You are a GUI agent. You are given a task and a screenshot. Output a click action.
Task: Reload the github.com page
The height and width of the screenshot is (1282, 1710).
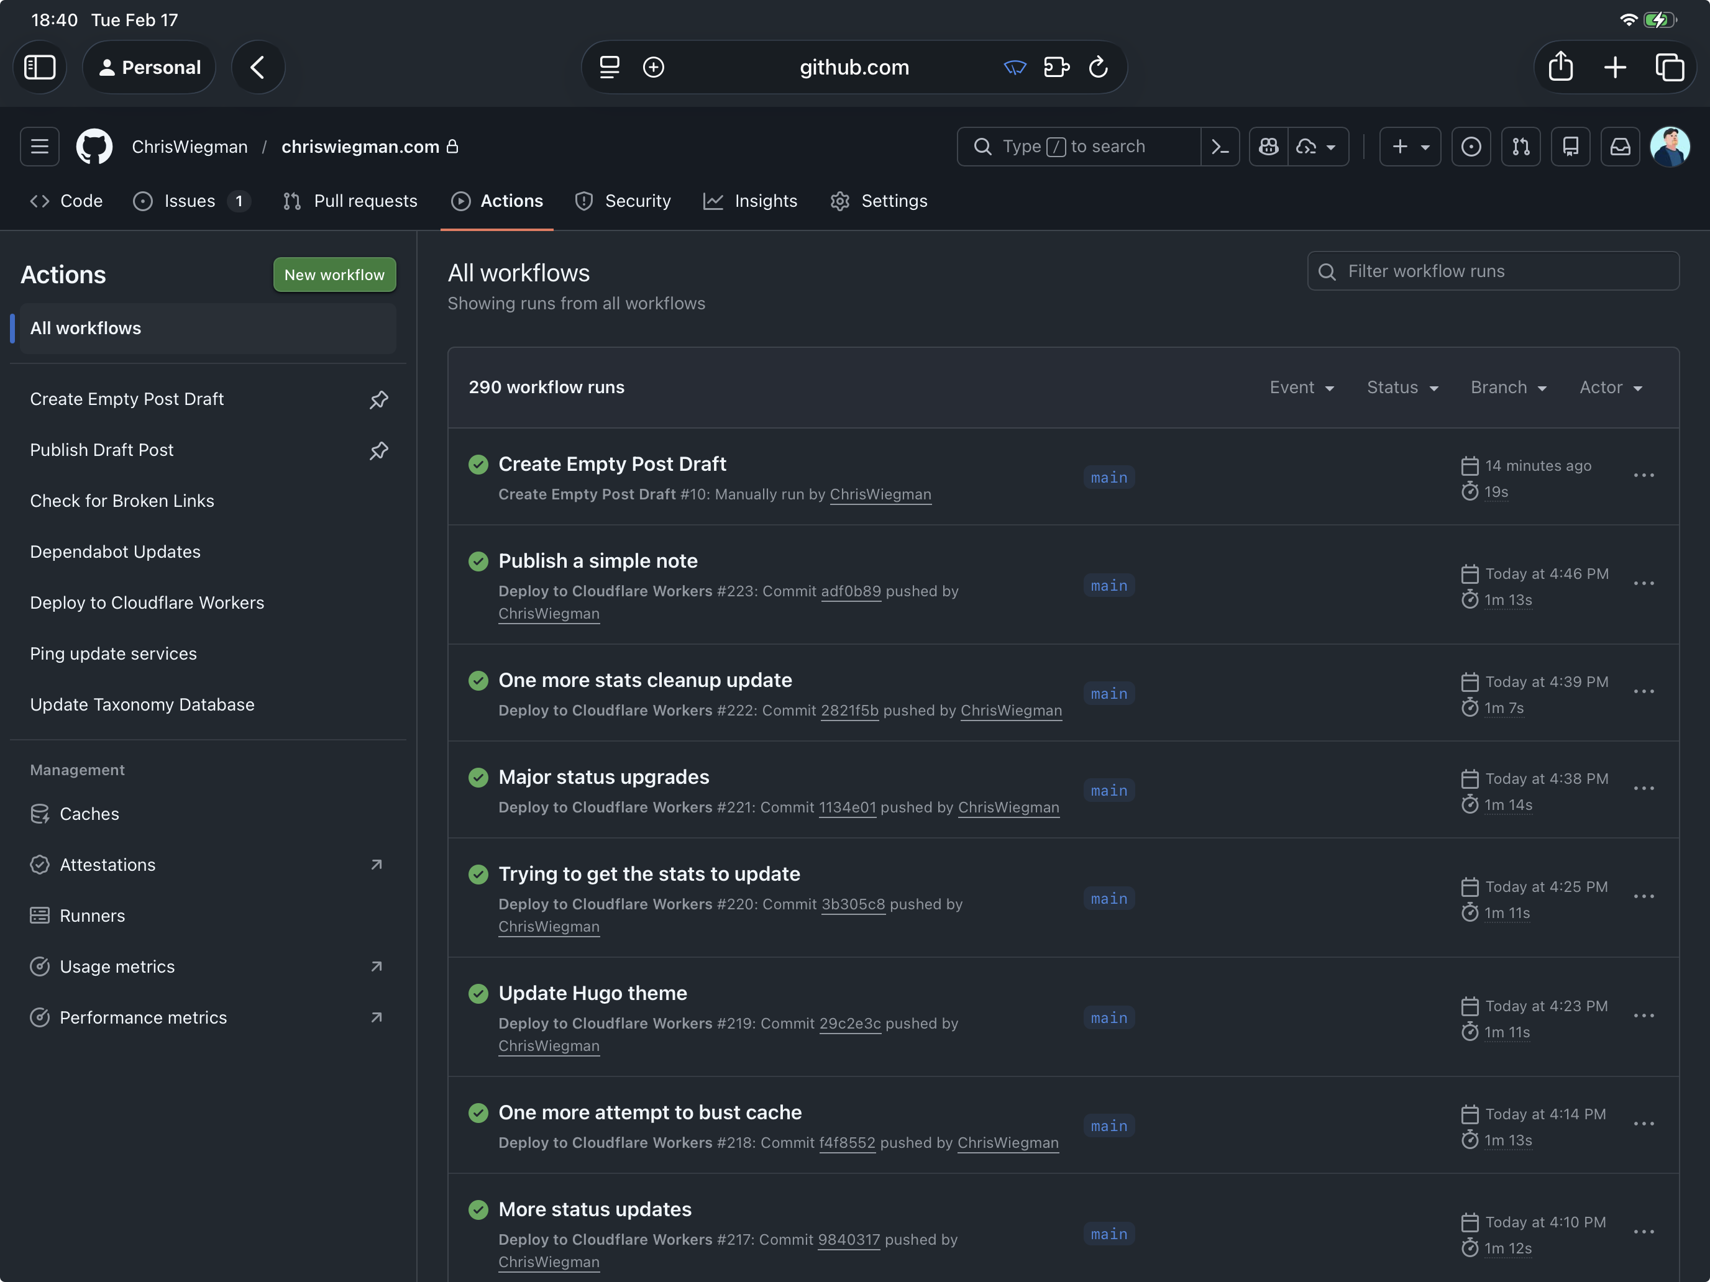point(1098,67)
